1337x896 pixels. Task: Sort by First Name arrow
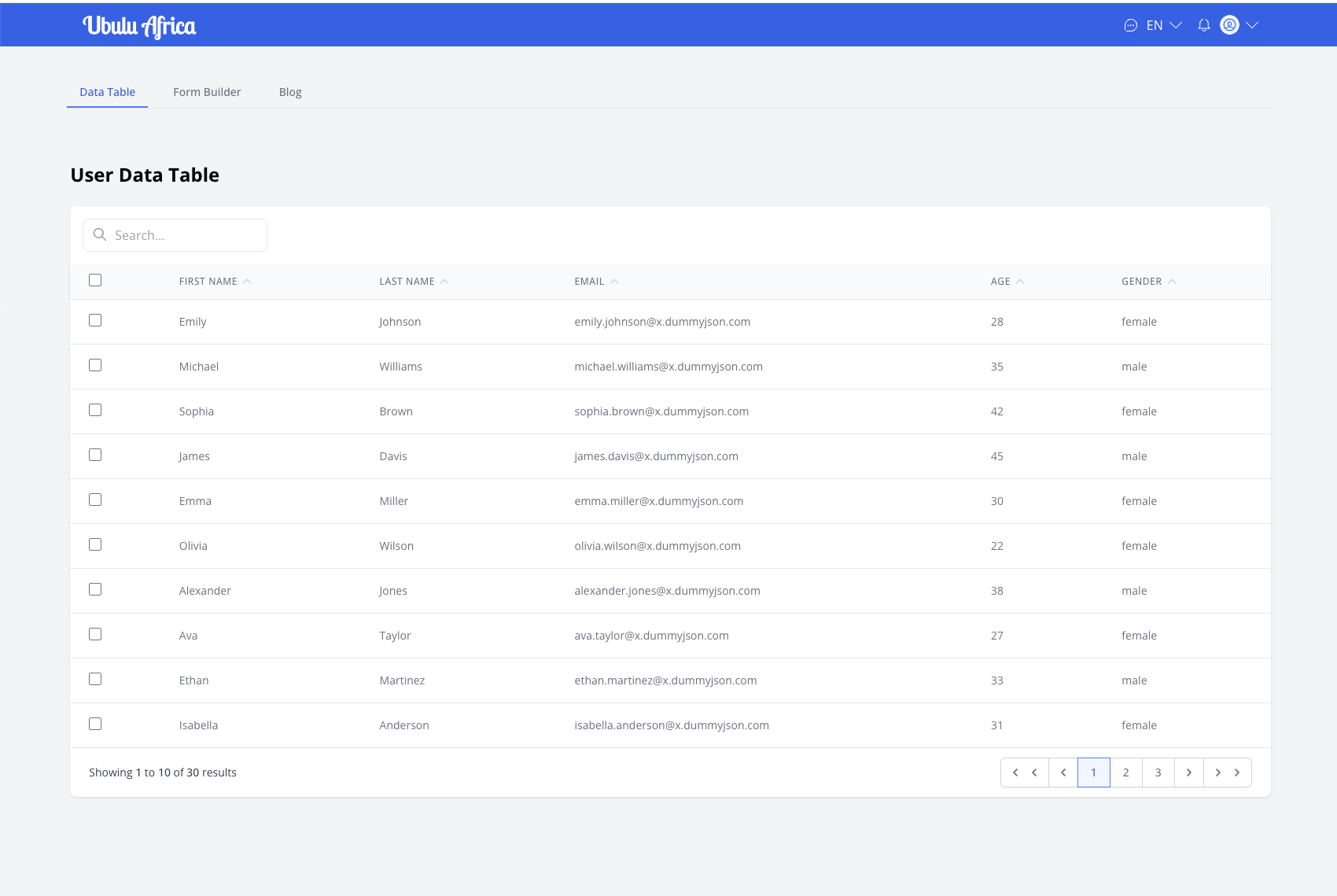247,281
